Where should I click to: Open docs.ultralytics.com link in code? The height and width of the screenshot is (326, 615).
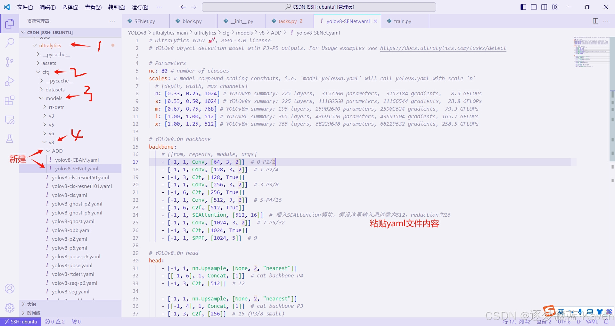point(443,48)
